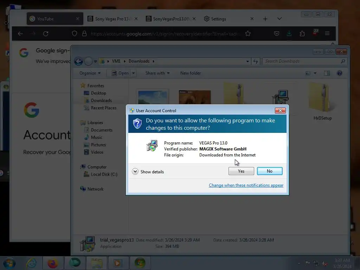Open Explorer help question mark icon

pos(339,73)
